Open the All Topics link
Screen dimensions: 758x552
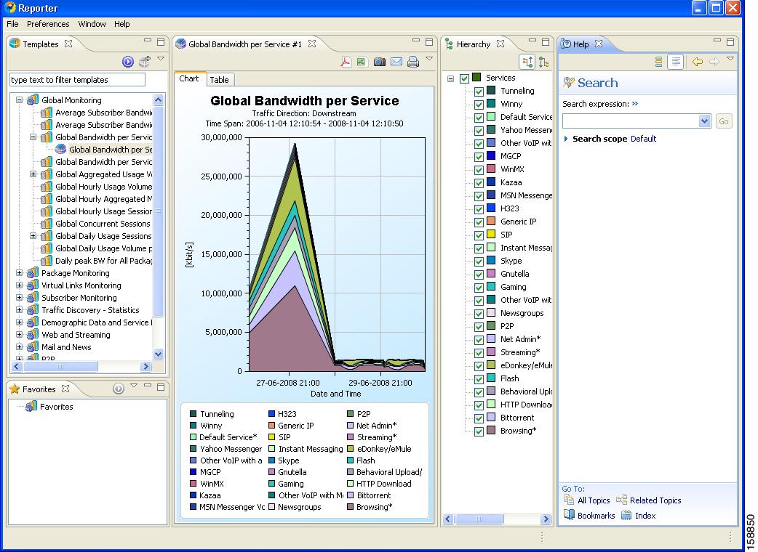coord(593,500)
